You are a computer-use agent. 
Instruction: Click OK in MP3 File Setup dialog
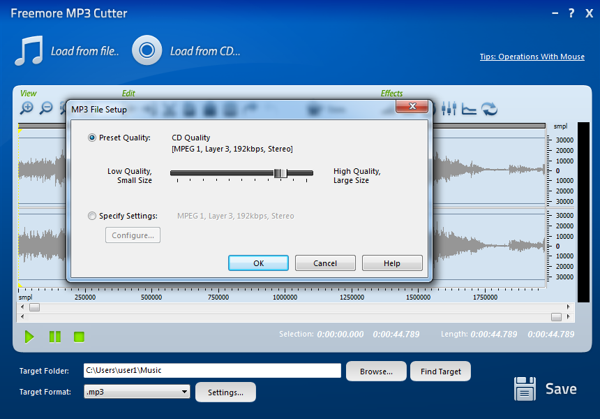click(x=258, y=263)
